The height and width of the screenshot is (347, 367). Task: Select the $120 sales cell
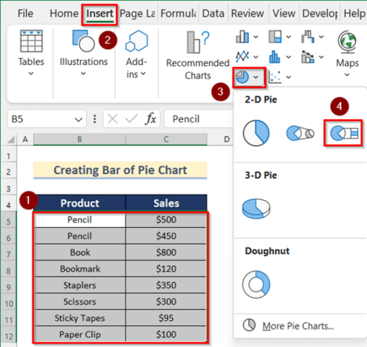[166, 269]
